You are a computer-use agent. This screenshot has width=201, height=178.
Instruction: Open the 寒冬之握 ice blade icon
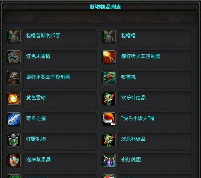[x=14, y=119]
